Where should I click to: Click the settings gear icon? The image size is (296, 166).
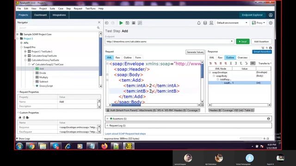pos(271,23)
